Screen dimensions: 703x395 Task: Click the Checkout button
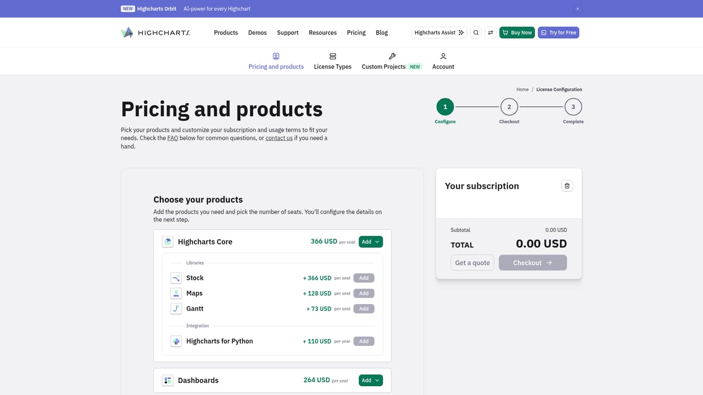(x=533, y=263)
